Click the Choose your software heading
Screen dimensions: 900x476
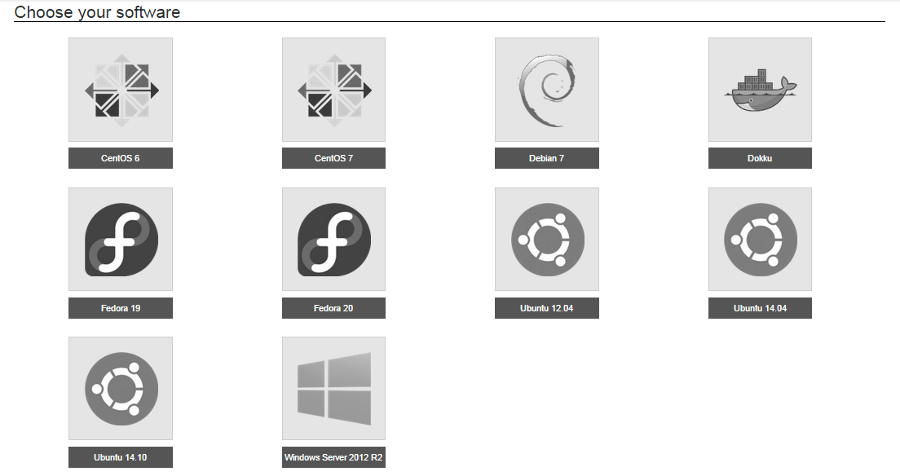click(97, 12)
